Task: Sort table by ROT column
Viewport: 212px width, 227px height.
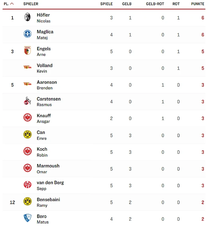Action: coord(176,4)
